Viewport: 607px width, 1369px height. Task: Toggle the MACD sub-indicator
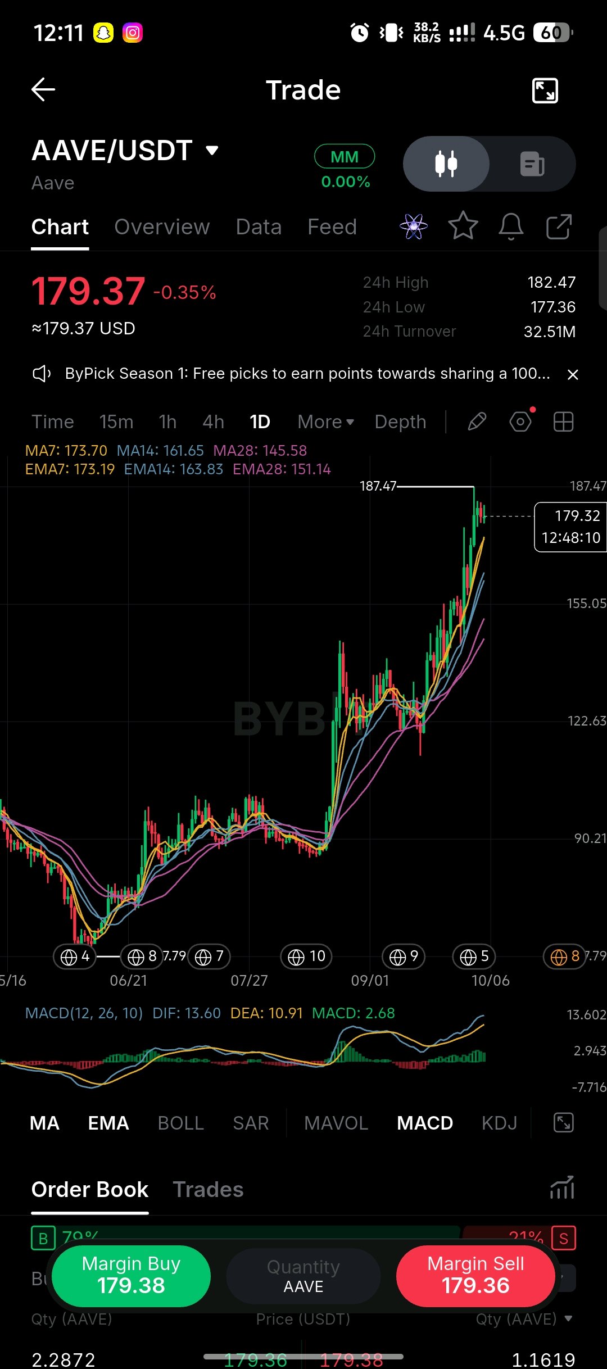(x=425, y=1123)
